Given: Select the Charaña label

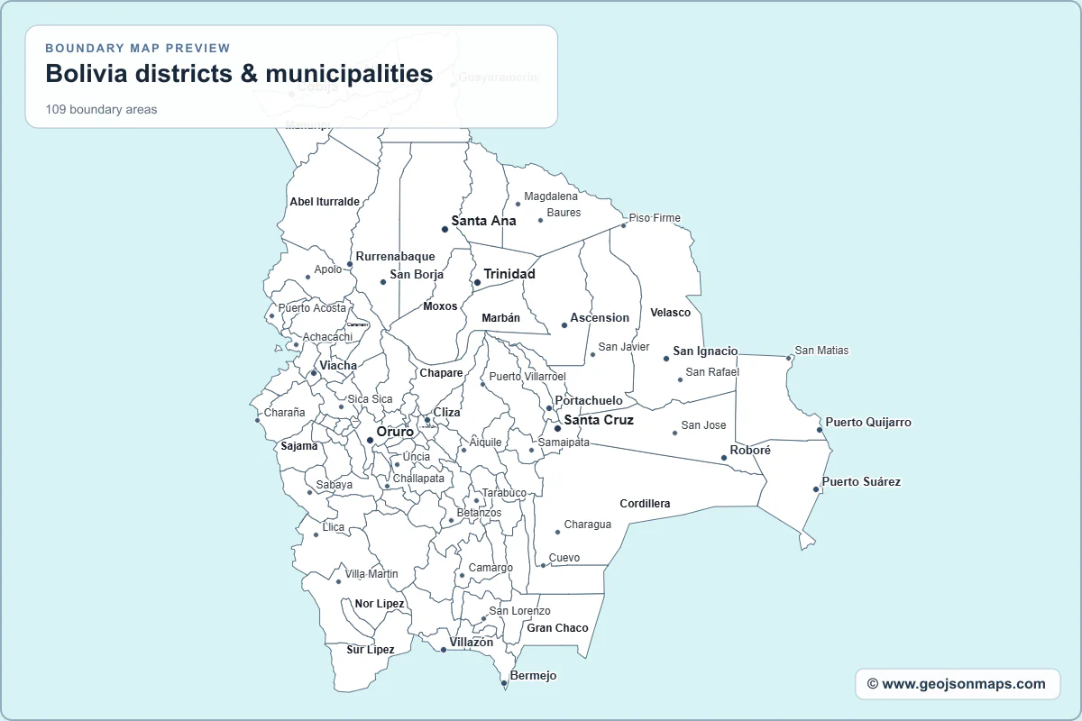Looking at the screenshot, I should coord(284,413).
